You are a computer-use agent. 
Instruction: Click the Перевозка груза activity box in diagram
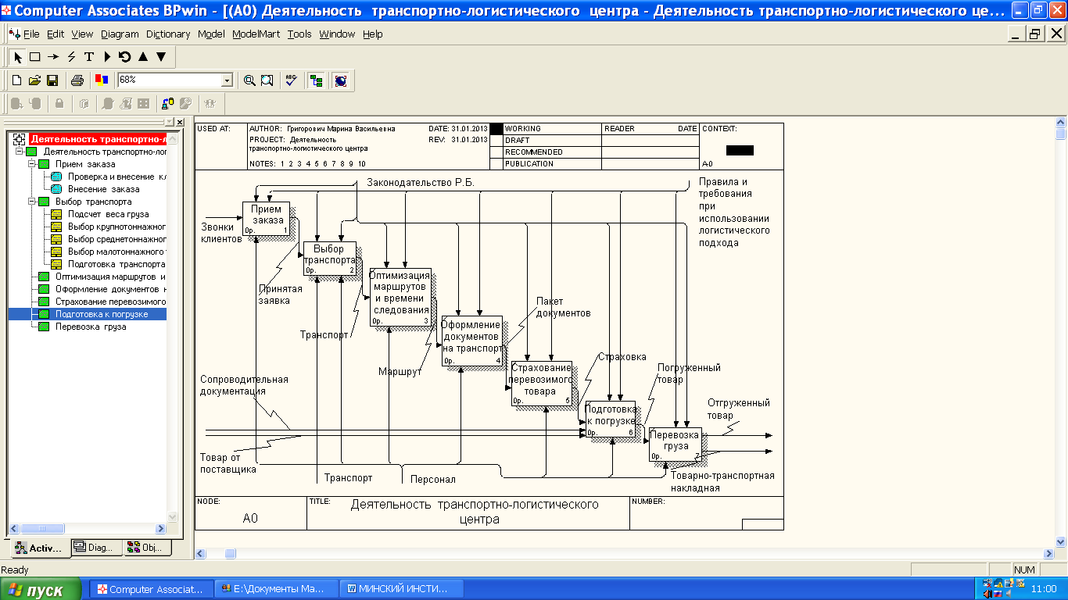coord(675,444)
